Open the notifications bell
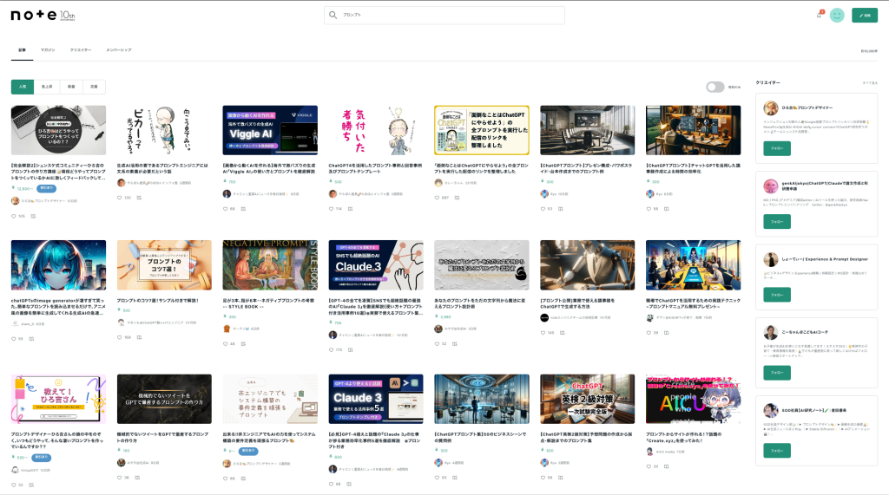 819,15
